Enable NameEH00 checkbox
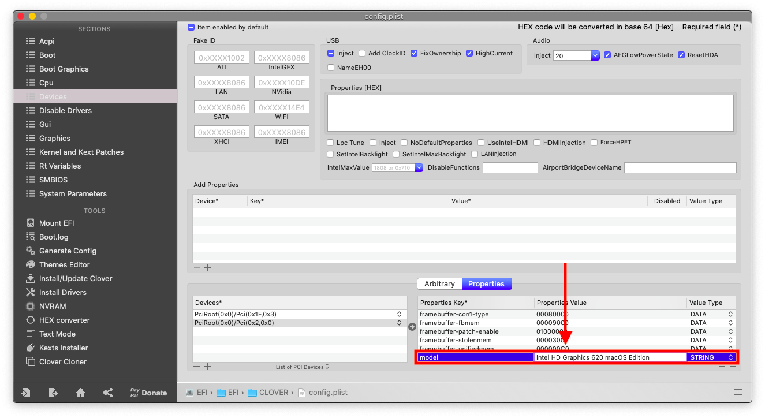765x418 pixels. click(331, 68)
